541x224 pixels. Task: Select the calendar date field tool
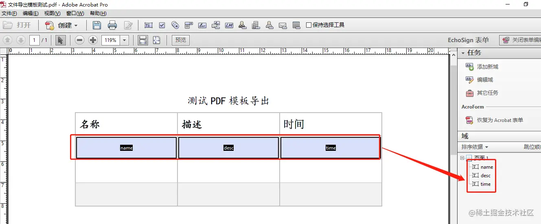(x=296, y=25)
